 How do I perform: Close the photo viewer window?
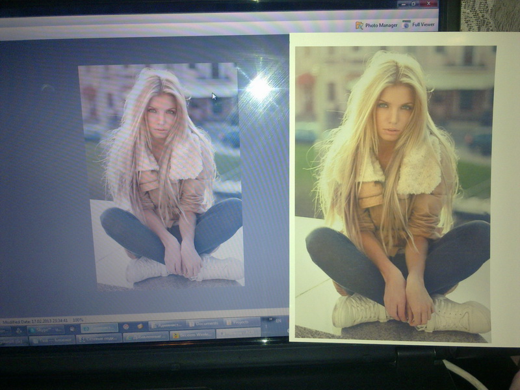(x=430, y=4)
